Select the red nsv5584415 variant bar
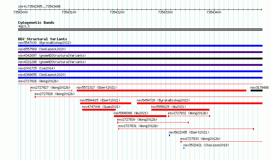Screen dimensions: 271x160 (106, 103)
